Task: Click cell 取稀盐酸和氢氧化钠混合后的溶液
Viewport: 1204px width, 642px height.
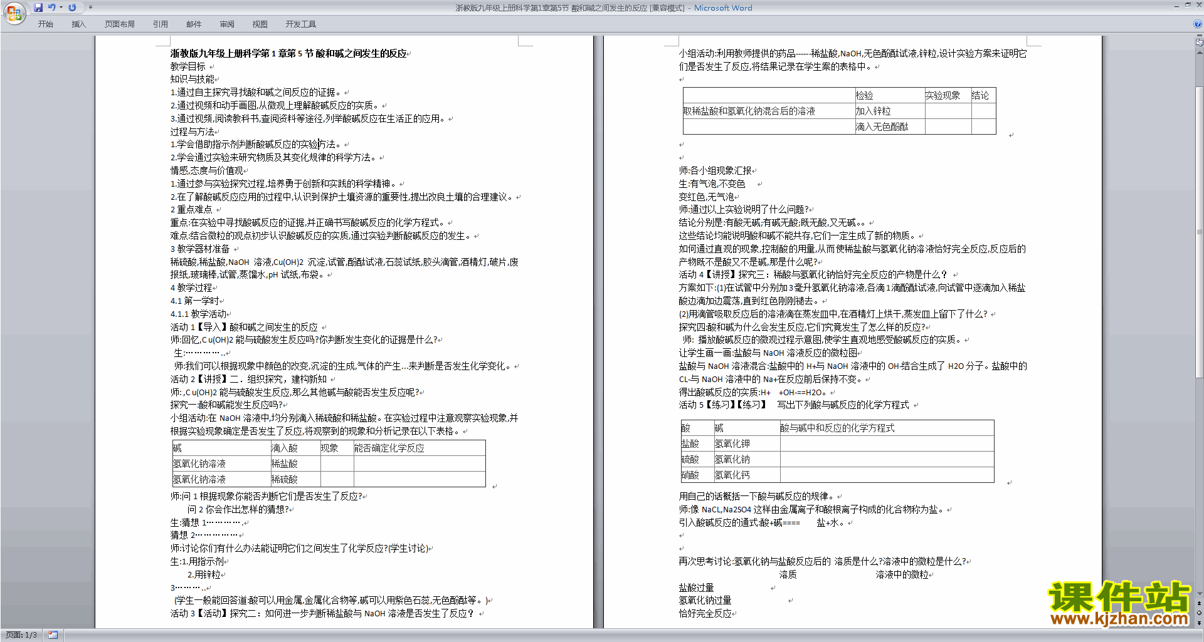Action: pyautogui.click(x=749, y=111)
